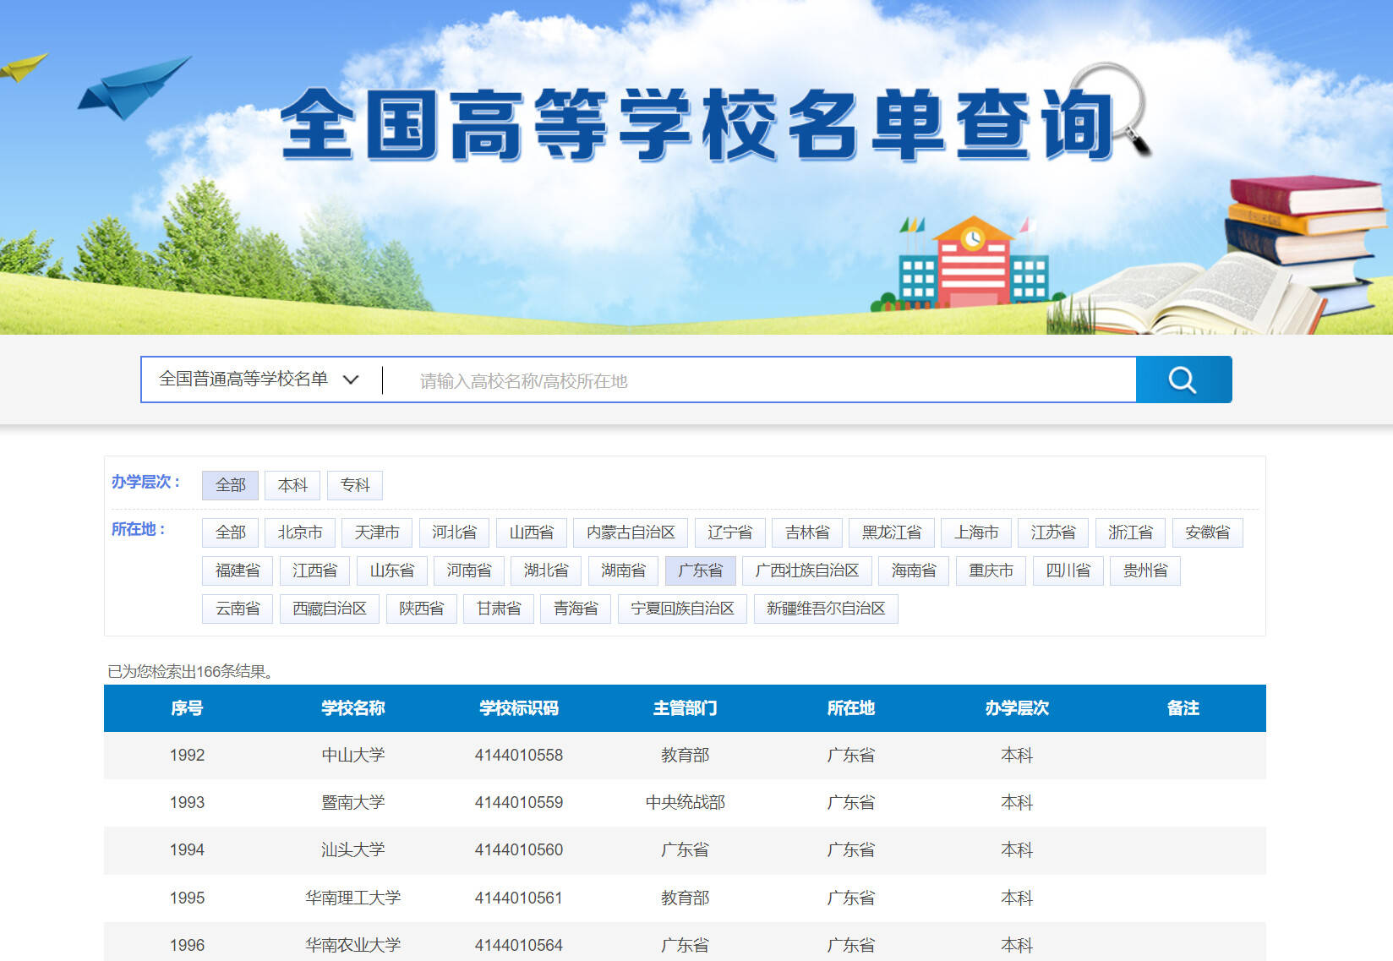The image size is (1393, 961).
Task: Select the 福建省 filter
Action: (x=238, y=571)
